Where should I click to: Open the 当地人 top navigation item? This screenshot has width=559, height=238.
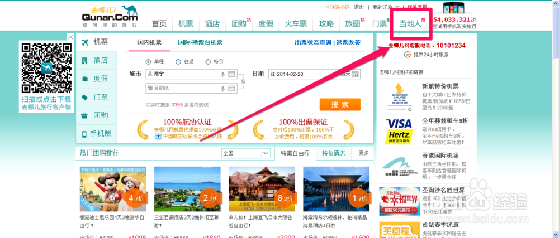(410, 24)
